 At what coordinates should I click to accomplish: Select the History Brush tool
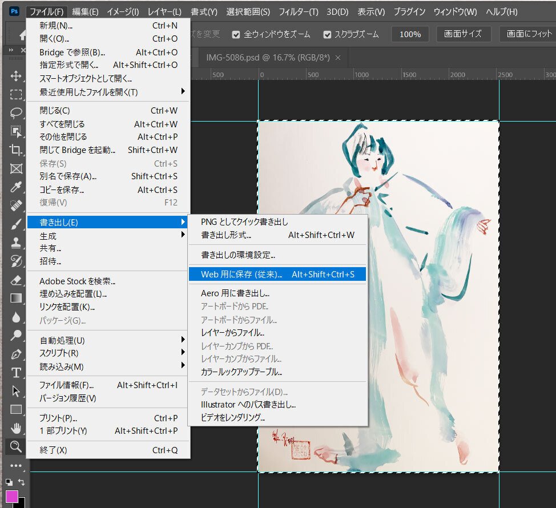click(x=16, y=261)
